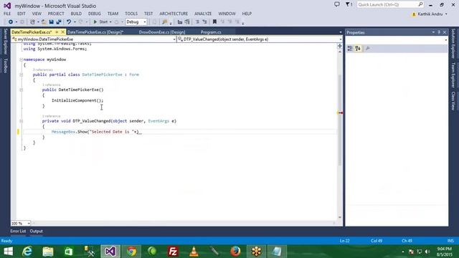Image resolution: width=459 pixels, height=258 pixels.
Task: Click the Find in Files toolbar icon
Action: point(164,22)
